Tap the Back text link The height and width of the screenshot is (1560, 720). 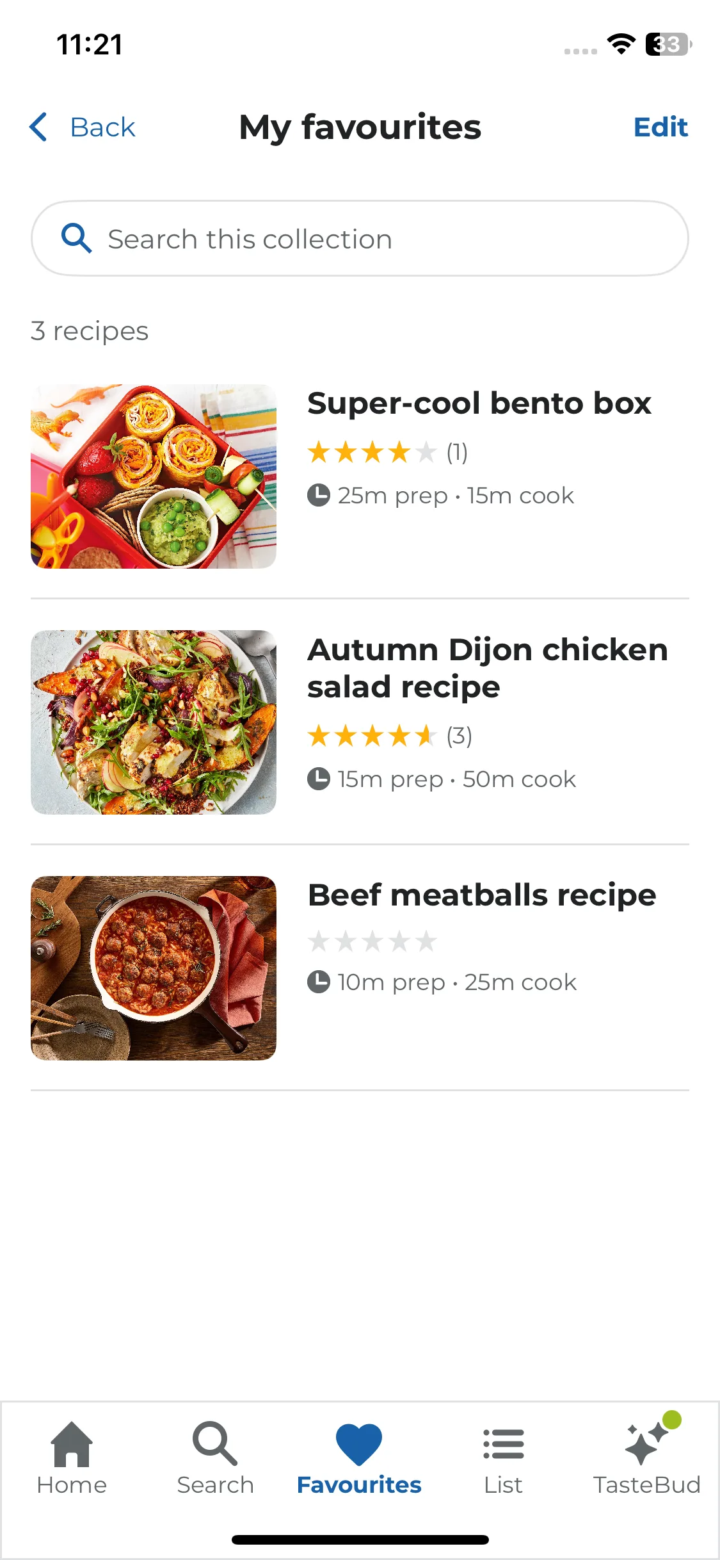point(102,127)
